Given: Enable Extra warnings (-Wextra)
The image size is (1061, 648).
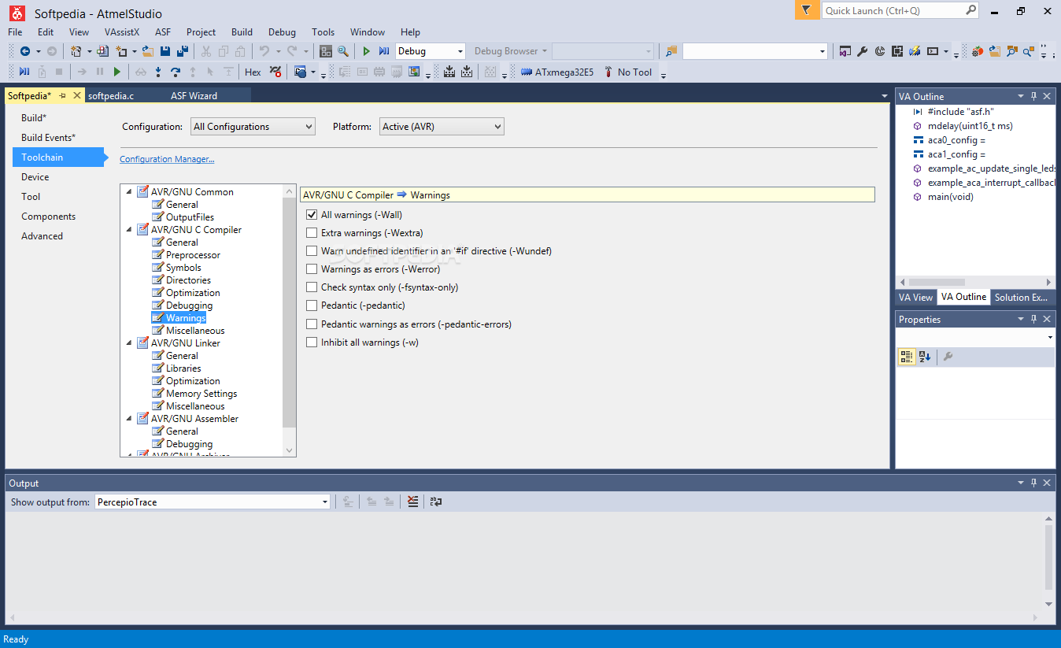Looking at the screenshot, I should point(312,233).
